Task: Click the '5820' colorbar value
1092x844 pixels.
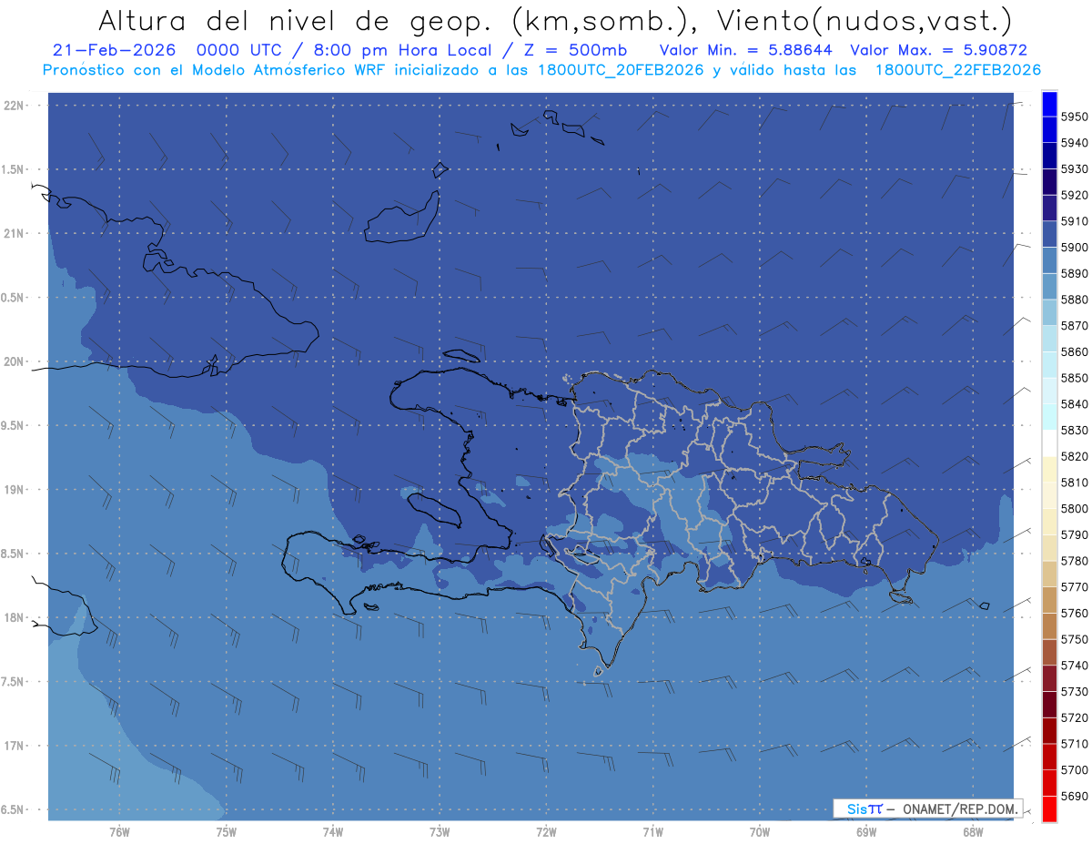Action: click(1075, 456)
